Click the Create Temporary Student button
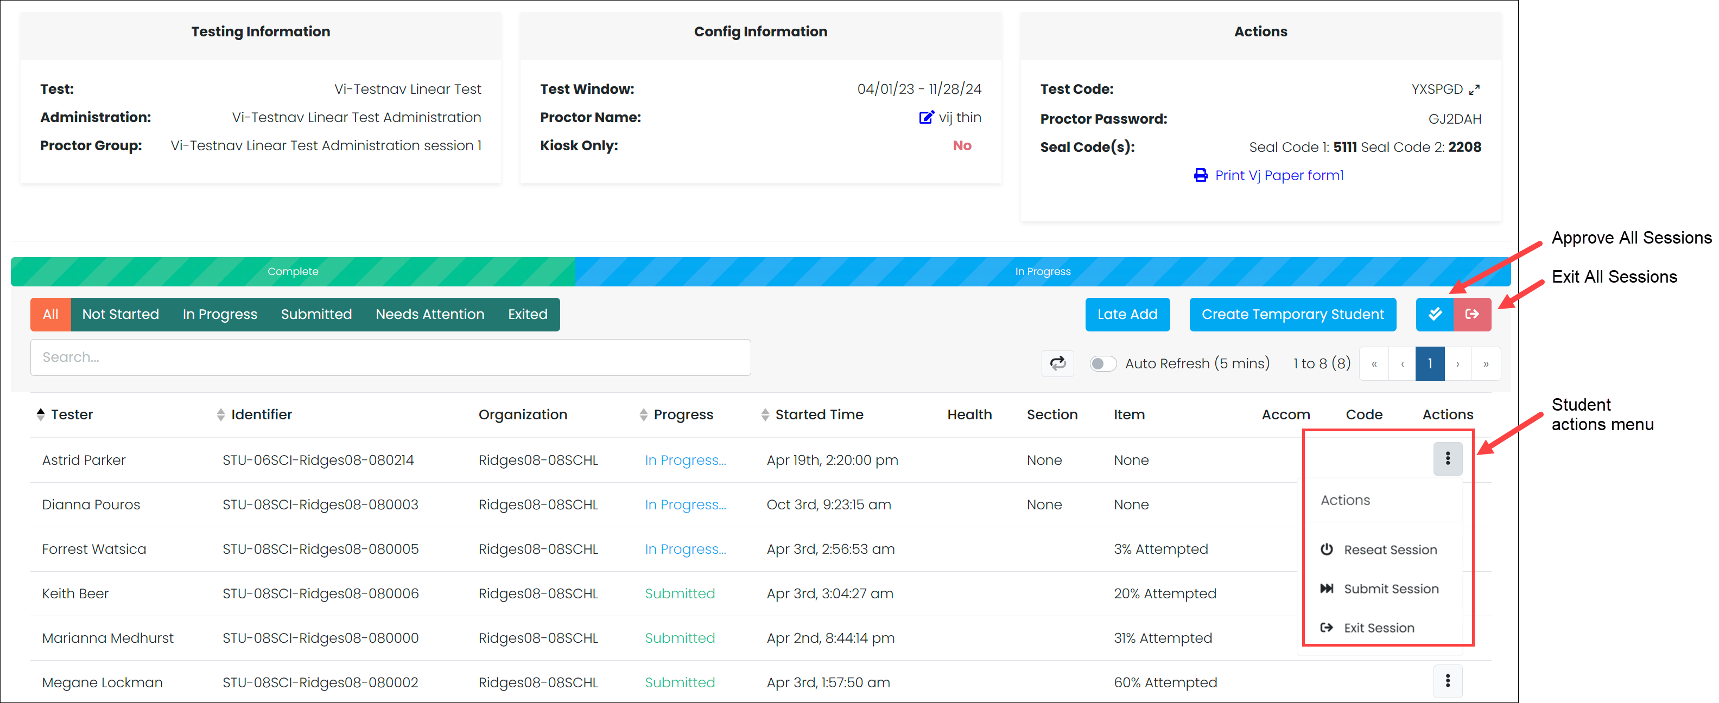This screenshot has width=1719, height=703. [x=1292, y=314]
